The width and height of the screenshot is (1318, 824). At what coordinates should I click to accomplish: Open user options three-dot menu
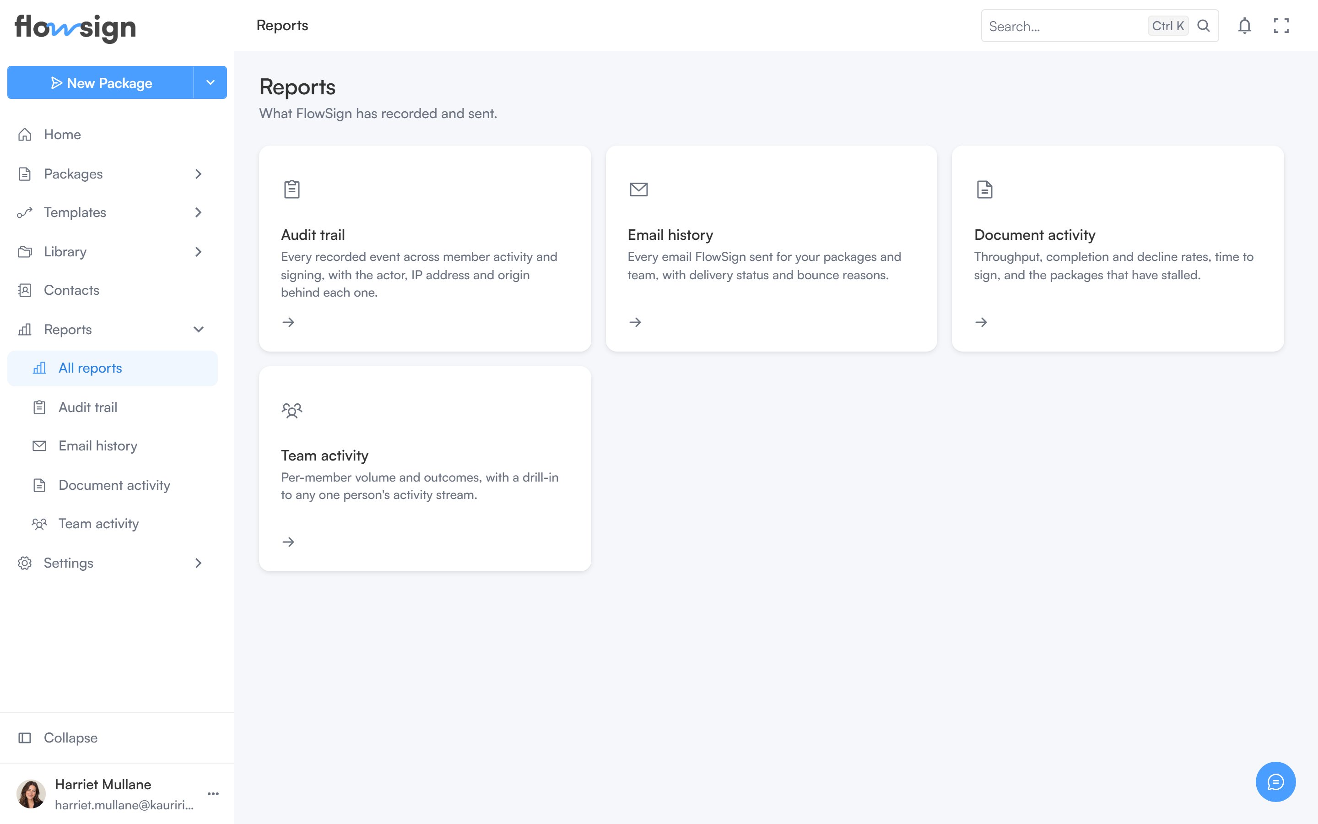(x=214, y=793)
